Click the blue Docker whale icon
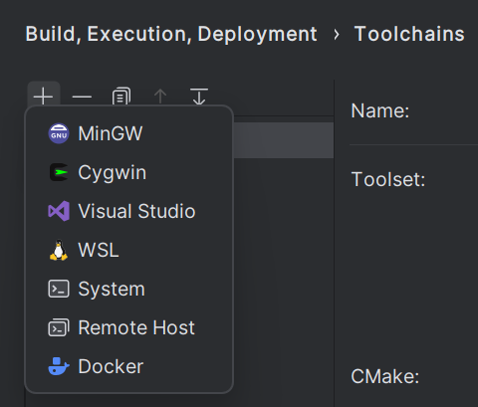The height and width of the screenshot is (407, 478). click(x=59, y=366)
